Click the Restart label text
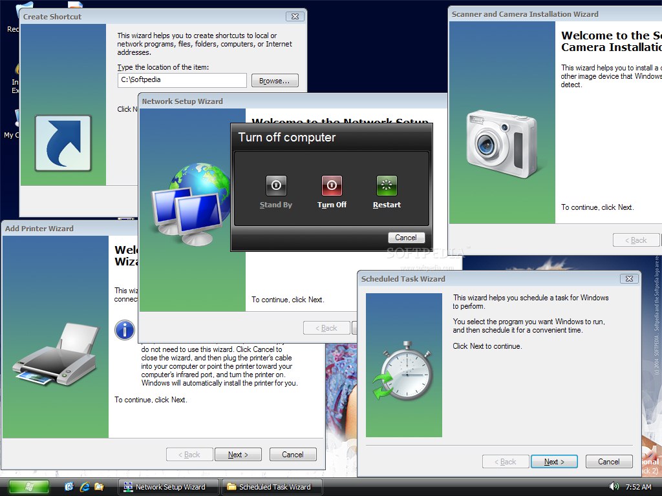The height and width of the screenshot is (496, 662). click(387, 205)
